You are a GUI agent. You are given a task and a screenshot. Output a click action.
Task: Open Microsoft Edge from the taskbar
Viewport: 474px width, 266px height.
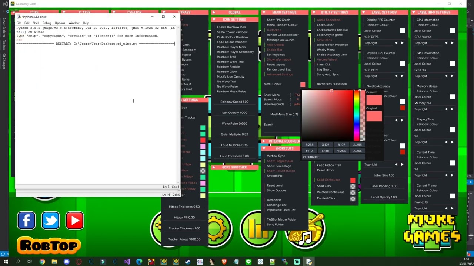click(x=139, y=262)
